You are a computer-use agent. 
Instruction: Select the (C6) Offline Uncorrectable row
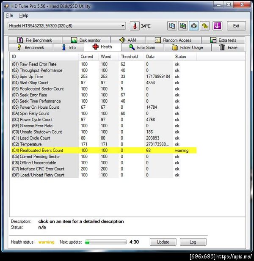pos(104,162)
